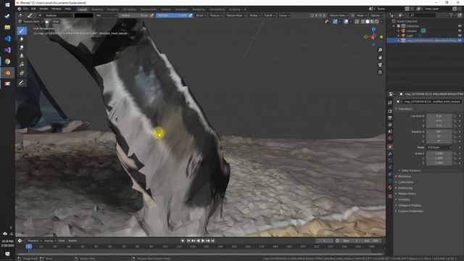Open the XYZ Euler rotation mode dropdown

[x=439, y=147]
